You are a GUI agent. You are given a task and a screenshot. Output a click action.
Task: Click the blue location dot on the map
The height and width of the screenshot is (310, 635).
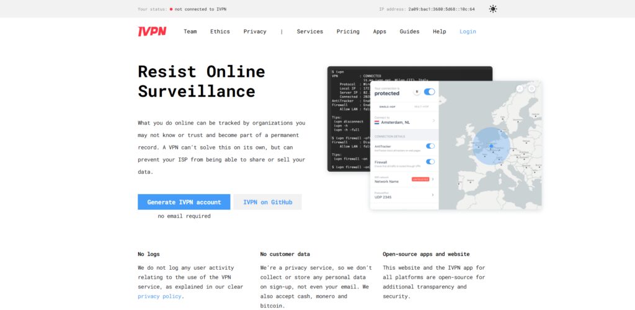pos(491,146)
